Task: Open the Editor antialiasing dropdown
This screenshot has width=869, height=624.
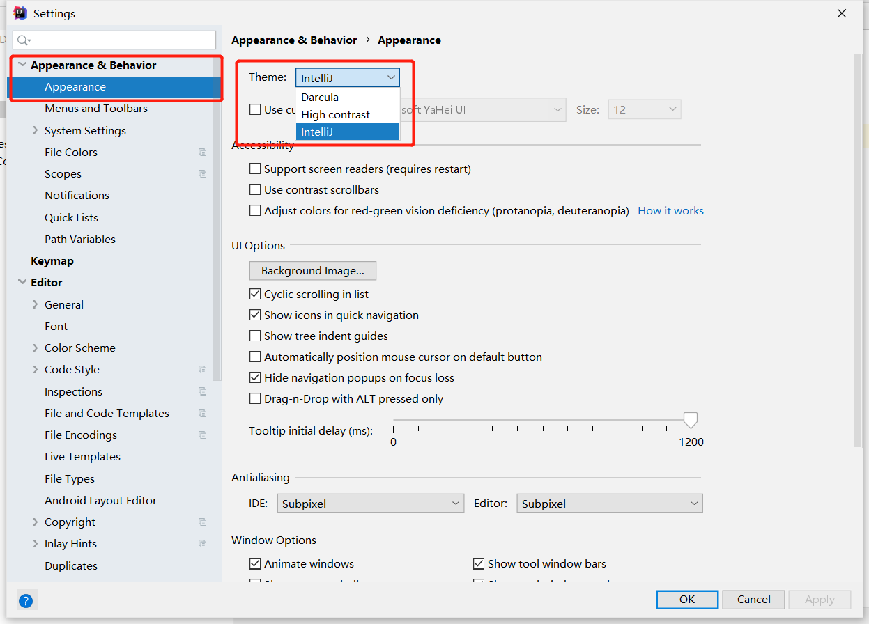Action: tap(610, 504)
